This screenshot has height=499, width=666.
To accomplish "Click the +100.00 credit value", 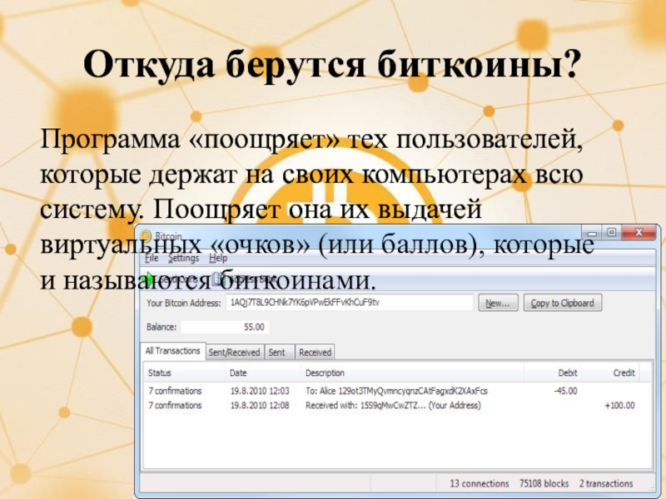I will click(x=619, y=405).
